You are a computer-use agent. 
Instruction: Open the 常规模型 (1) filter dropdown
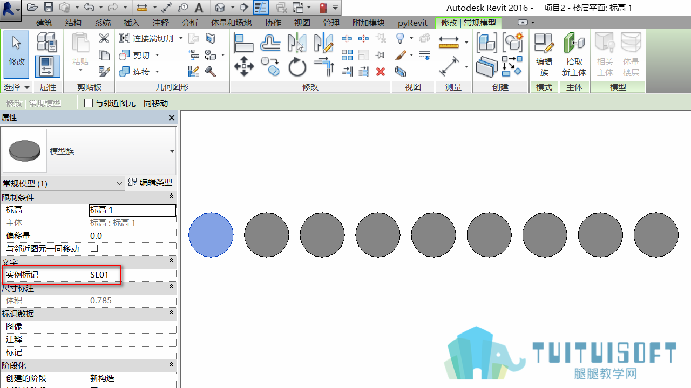63,183
